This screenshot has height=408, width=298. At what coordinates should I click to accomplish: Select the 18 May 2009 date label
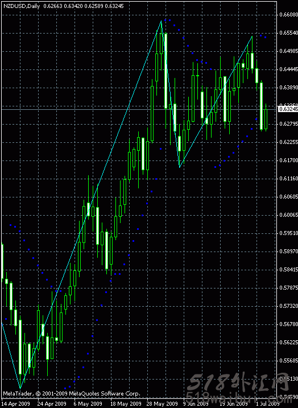click(125, 404)
